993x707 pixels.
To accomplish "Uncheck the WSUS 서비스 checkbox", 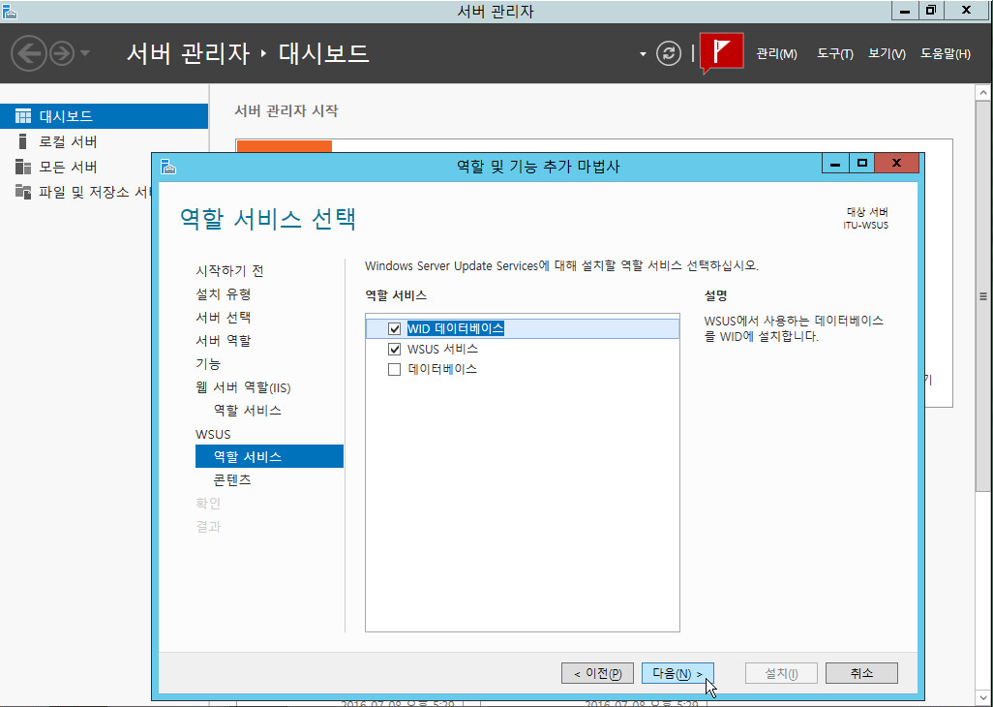I will pos(394,349).
